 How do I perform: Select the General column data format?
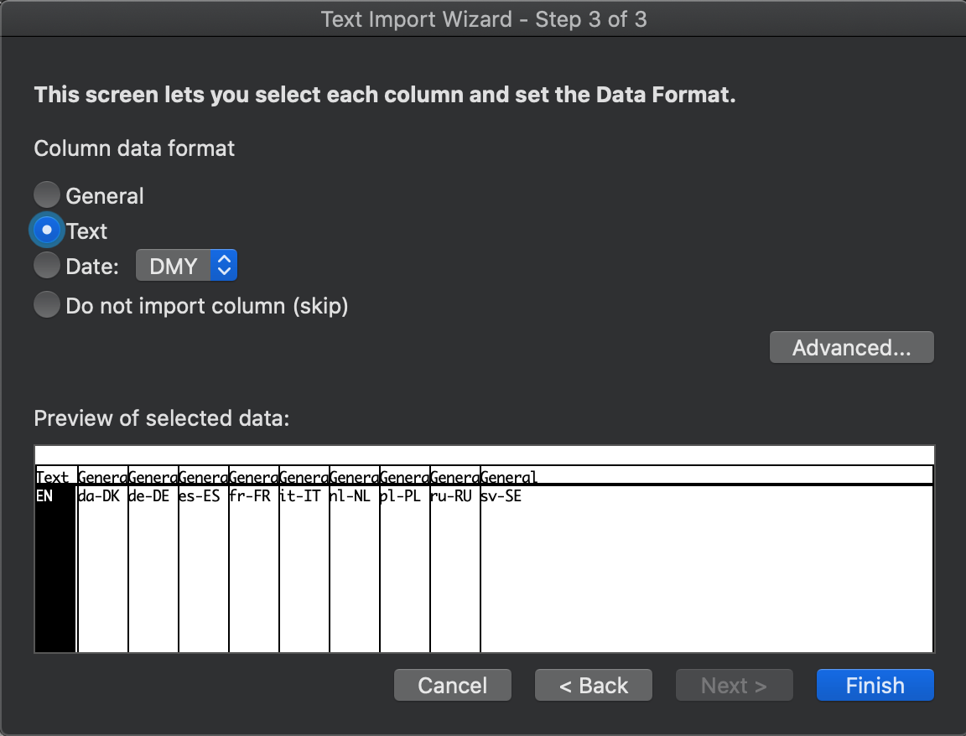tap(47, 195)
